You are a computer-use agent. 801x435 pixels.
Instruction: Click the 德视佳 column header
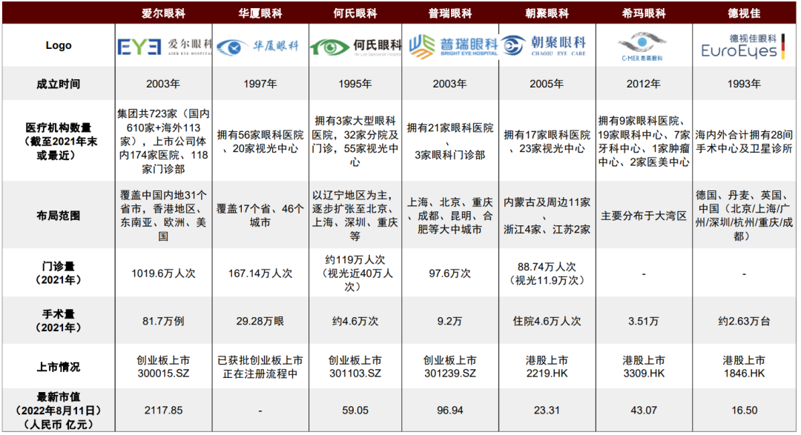745,11
